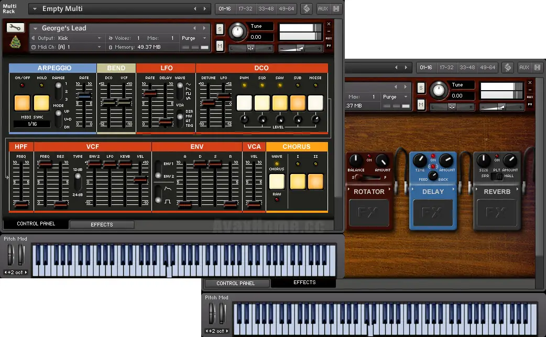This screenshot has width=546, height=337.
Task: Open the Output Kick dropdown
Action: 66,38
